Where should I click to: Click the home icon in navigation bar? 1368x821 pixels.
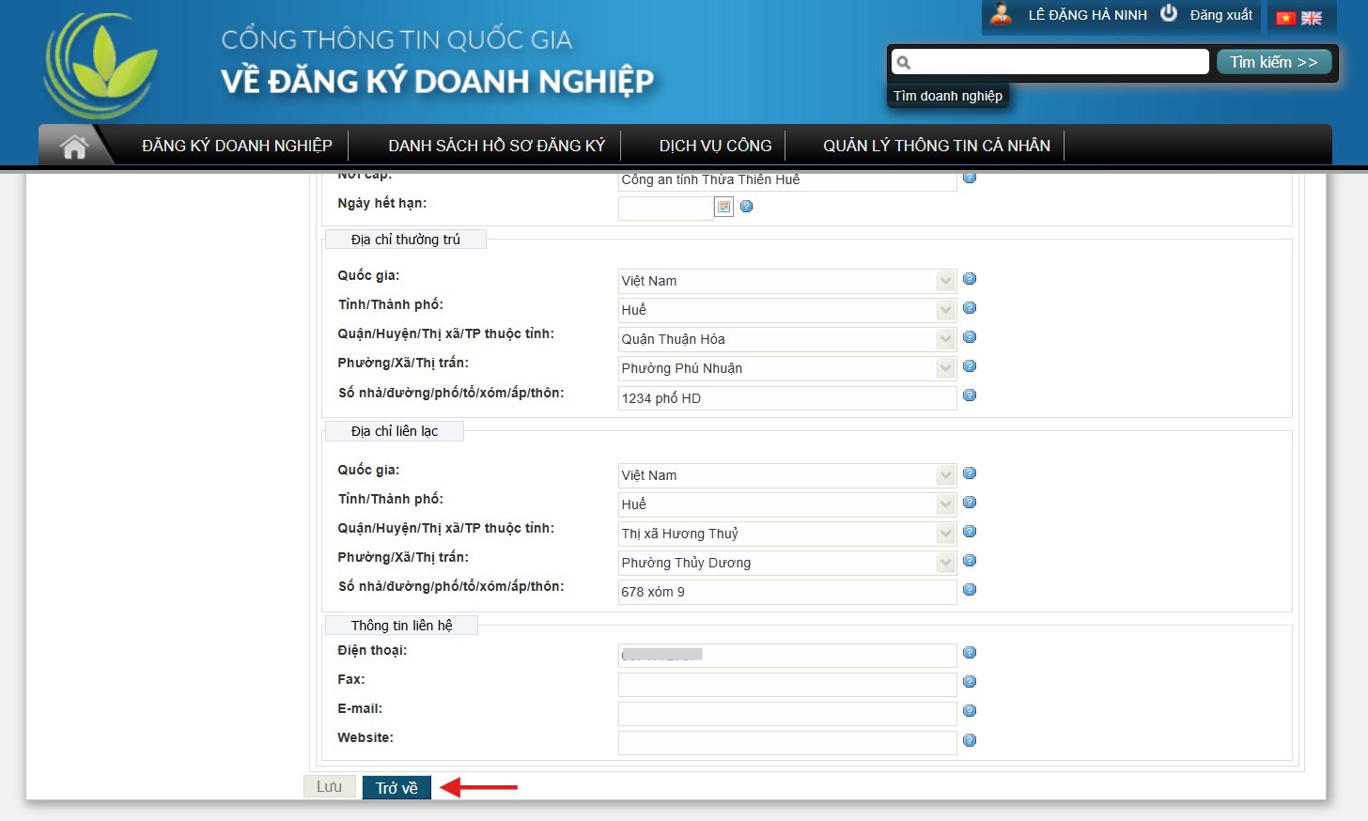(x=74, y=147)
